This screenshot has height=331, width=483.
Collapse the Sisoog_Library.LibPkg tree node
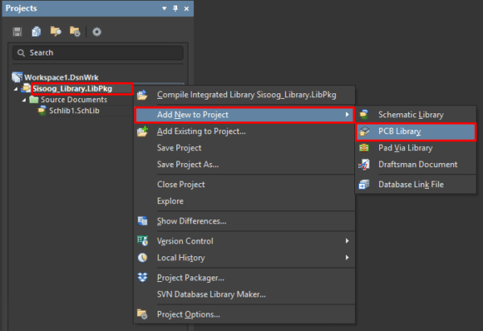tap(16, 89)
